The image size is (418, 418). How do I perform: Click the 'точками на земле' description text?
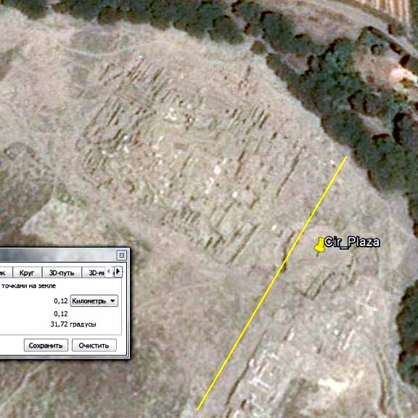(x=28, y=286)
